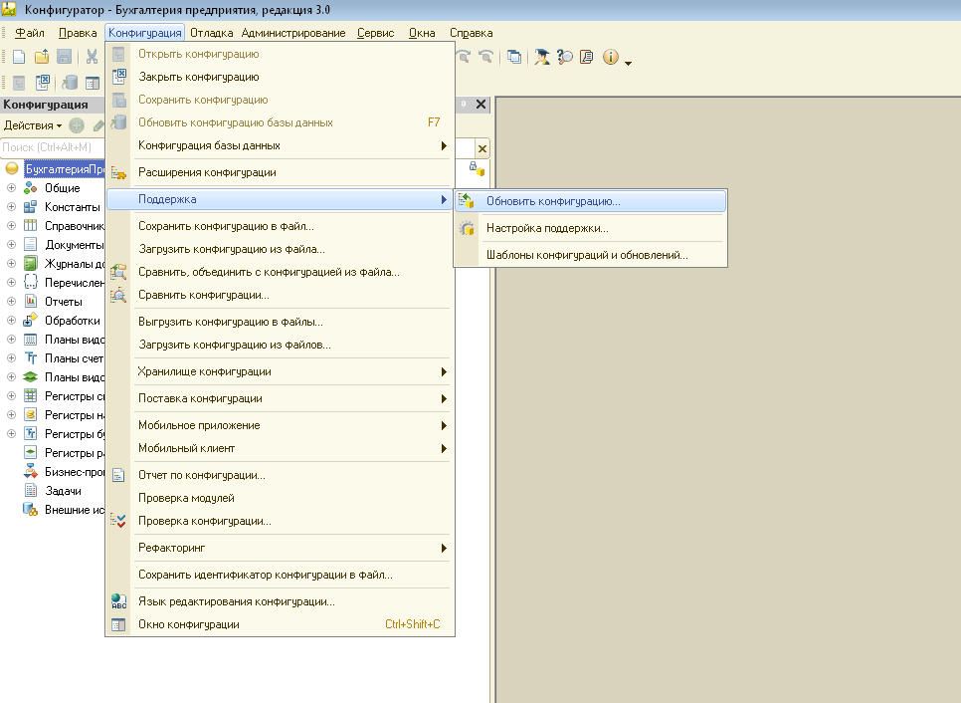Click the Windows list toolbar icon
The height and width of the screenshot is (703, 961).
click(x=514, y=57)
